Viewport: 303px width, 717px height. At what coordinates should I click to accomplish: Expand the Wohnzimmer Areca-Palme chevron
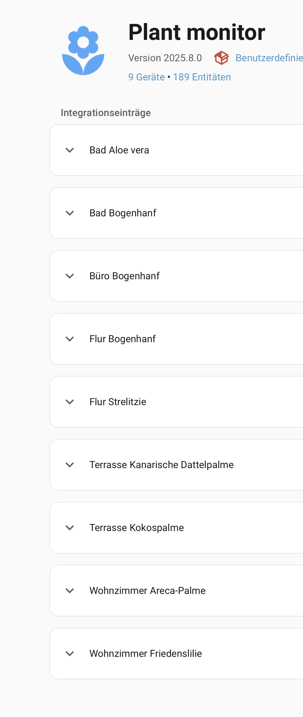click(70, 591)
